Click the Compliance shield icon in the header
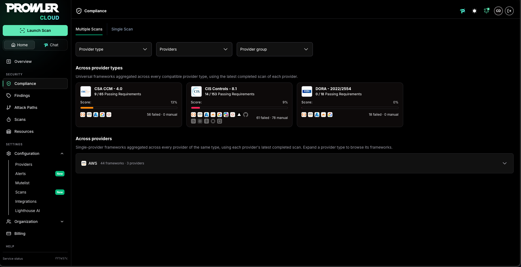The width and height of the screenshot is (521, 267). pyautogui.click(x=79, y=11)
